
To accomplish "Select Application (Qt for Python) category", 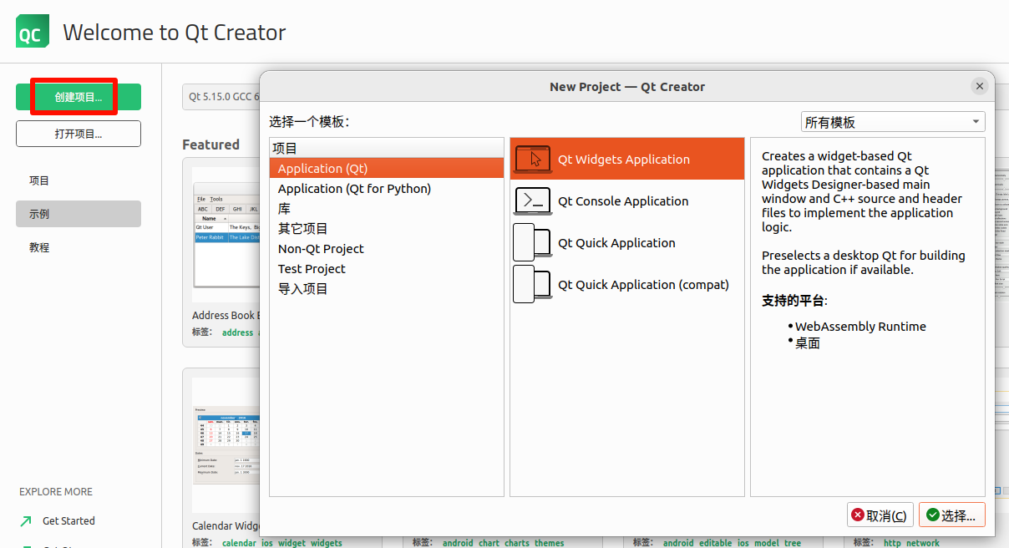I will coord(387,188).
